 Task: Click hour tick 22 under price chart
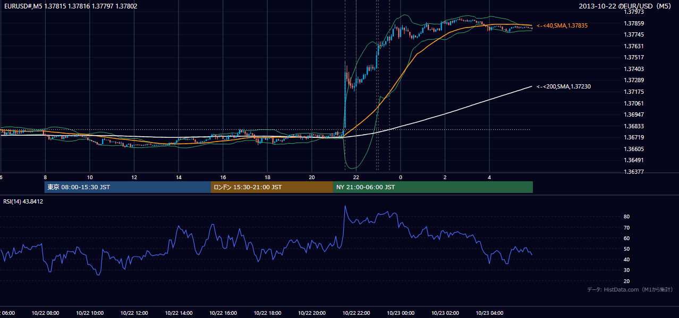click(x=356, y=177)
